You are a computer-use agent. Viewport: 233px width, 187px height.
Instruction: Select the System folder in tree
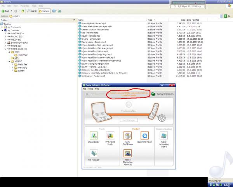click(x=21, y=71)
